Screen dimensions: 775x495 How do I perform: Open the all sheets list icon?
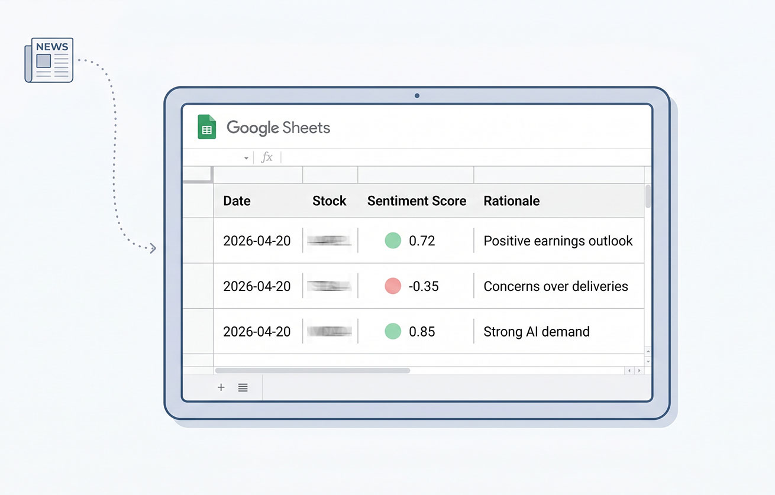pos(243,387)
